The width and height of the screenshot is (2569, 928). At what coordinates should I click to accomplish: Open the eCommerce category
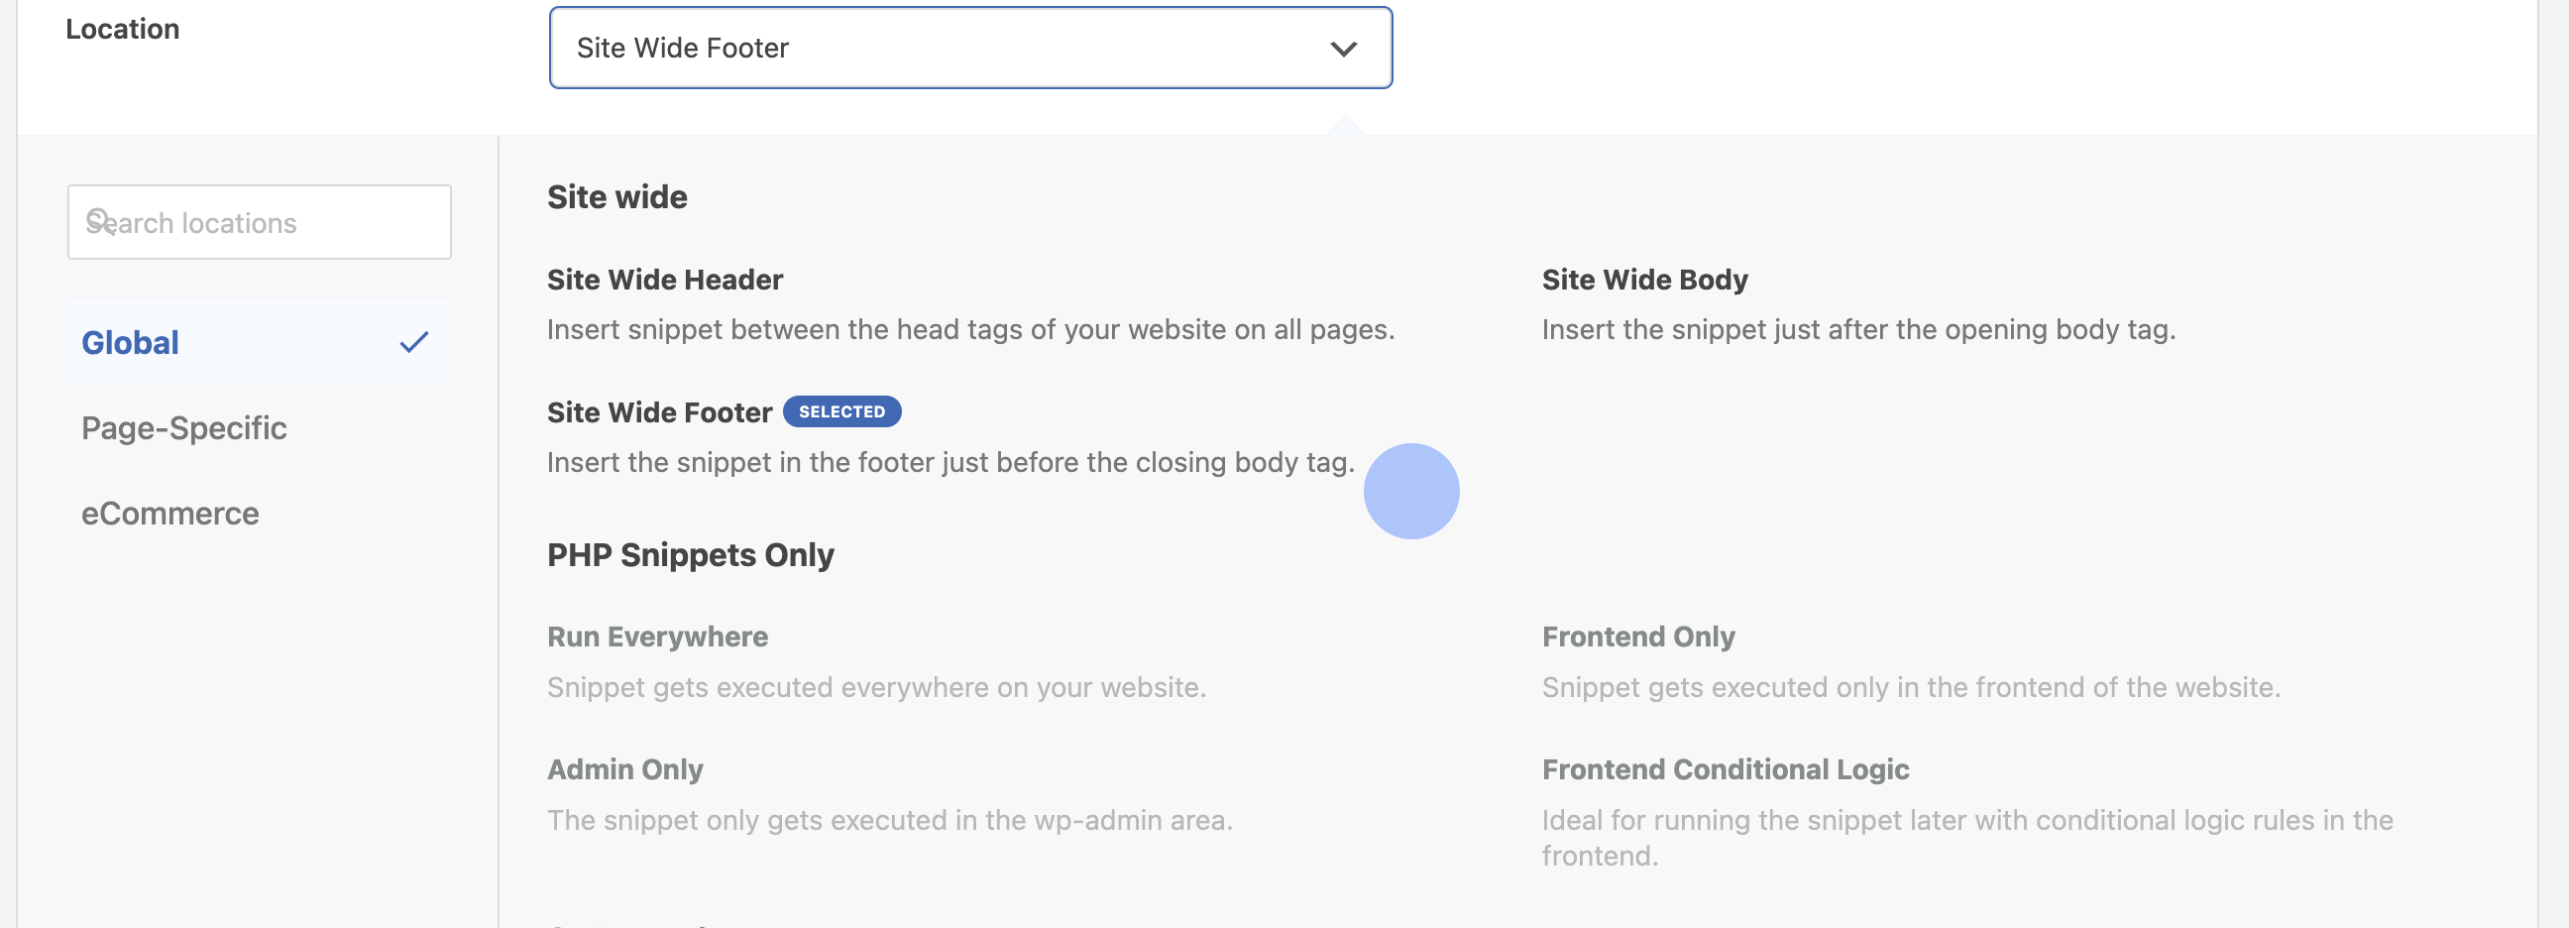pos(169,513)
